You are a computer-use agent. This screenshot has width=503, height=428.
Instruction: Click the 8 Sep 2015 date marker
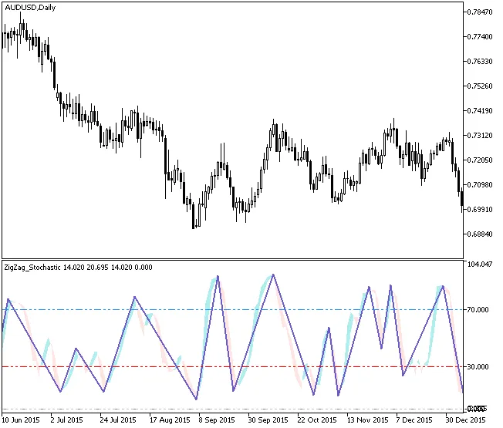tap(218, 420)
